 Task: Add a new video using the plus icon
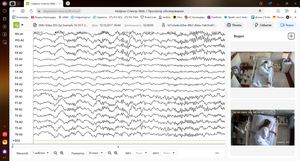291,36
